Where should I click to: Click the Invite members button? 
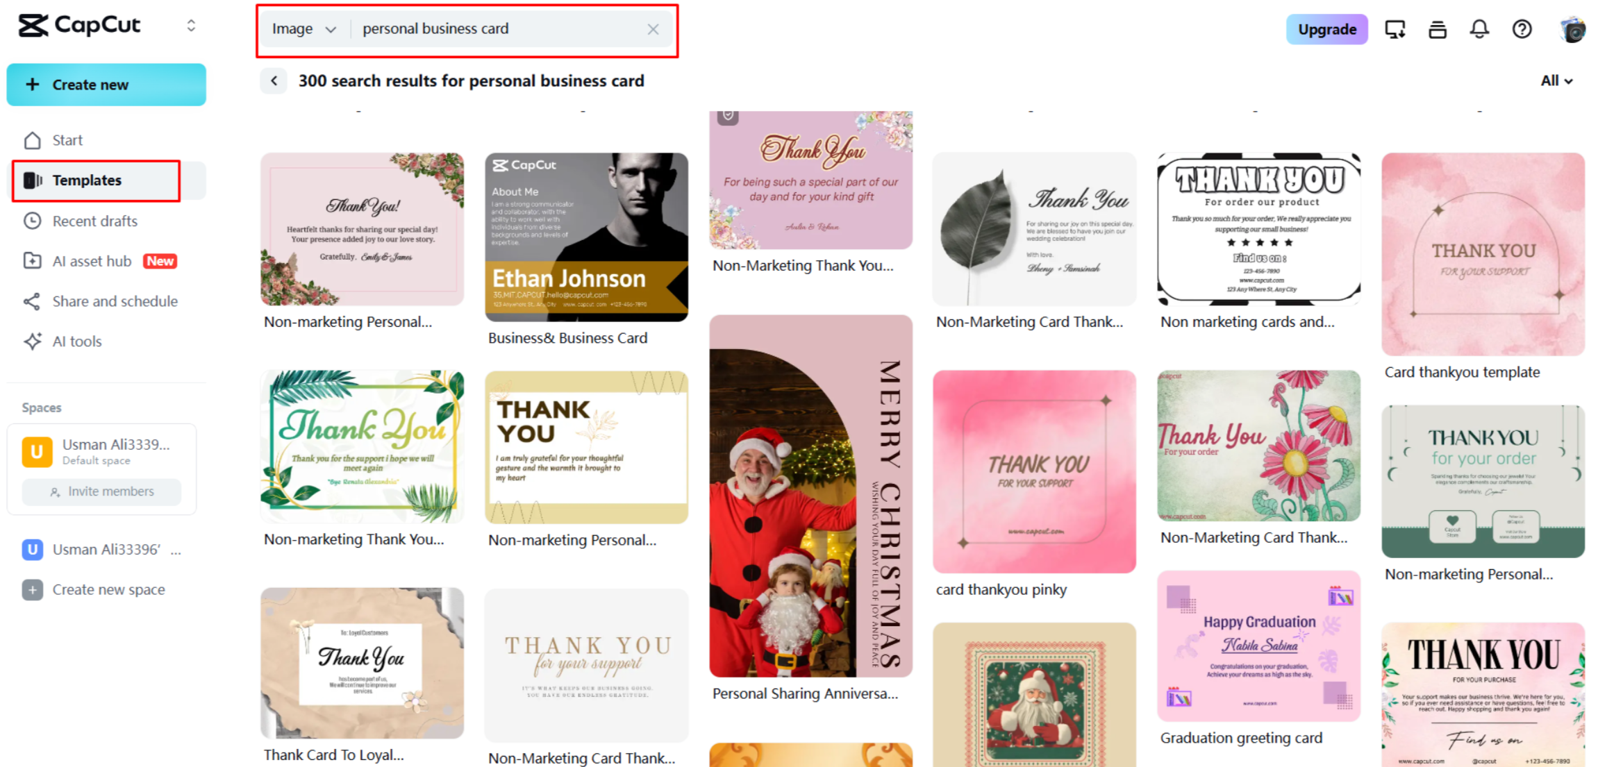pos(102,491)
